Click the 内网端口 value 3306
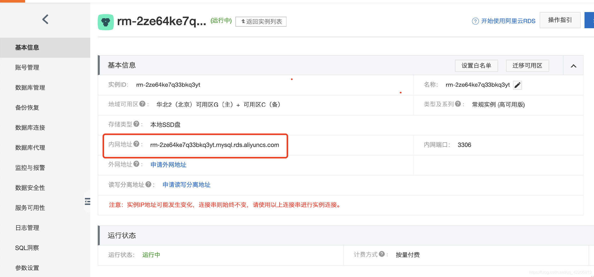The image size is (594, 277). point(464,145)
